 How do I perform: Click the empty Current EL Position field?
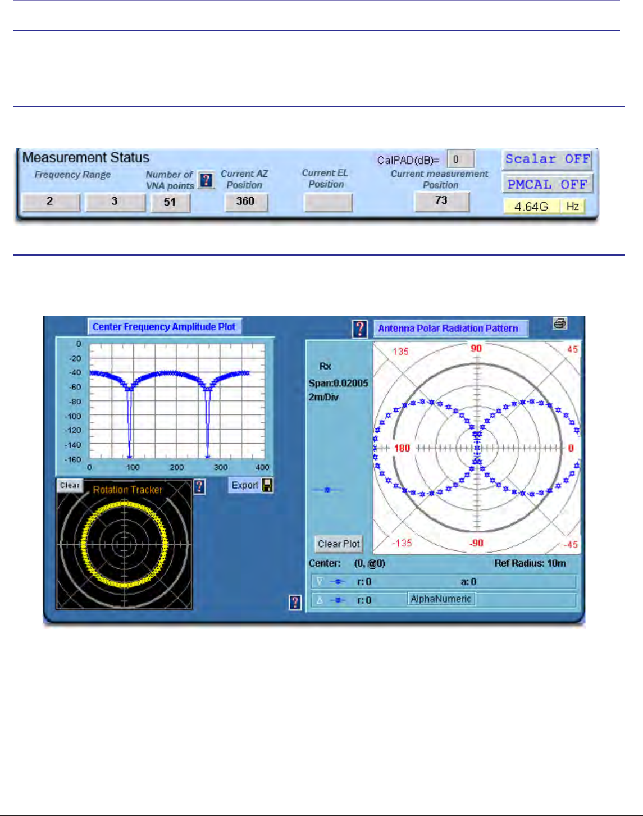click(x=328, y=202)
